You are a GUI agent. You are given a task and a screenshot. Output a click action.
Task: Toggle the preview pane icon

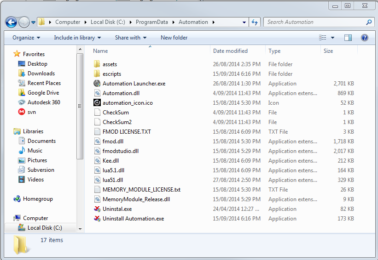348,38
